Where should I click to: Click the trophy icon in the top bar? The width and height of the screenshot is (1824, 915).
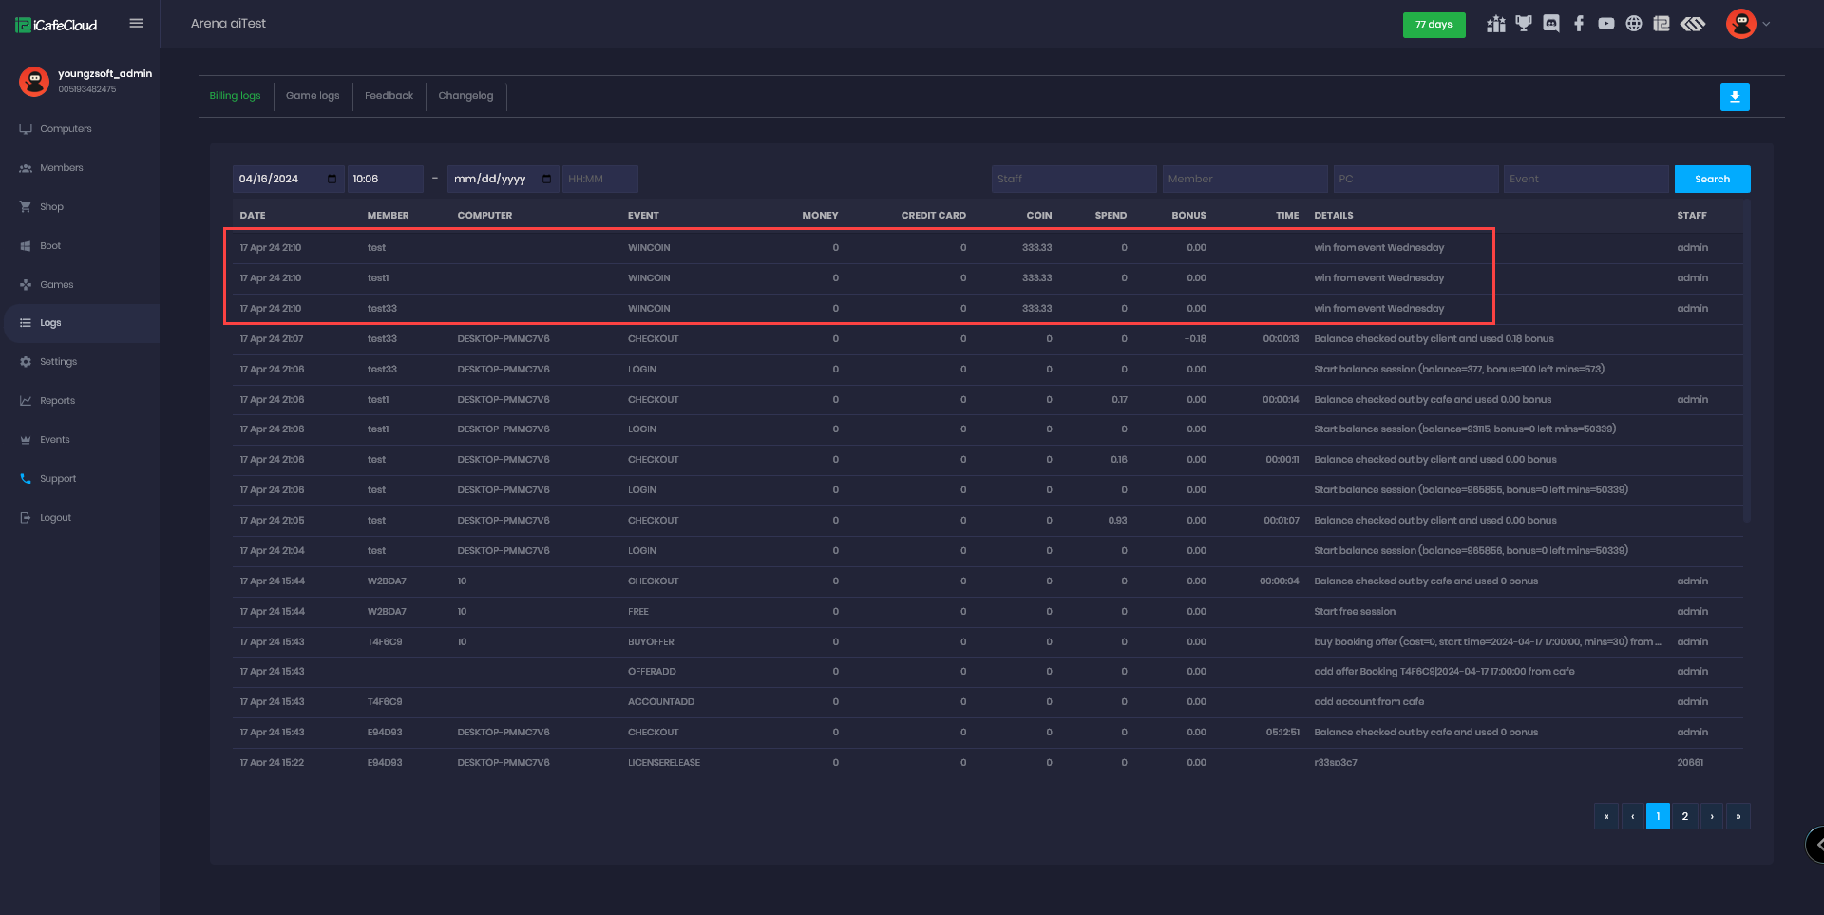coord(1524,24)
